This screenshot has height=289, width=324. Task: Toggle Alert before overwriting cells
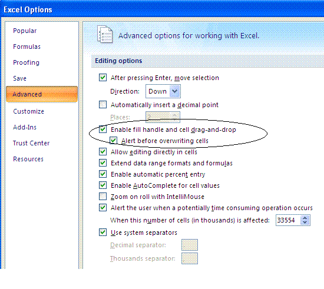click(113, 141)
